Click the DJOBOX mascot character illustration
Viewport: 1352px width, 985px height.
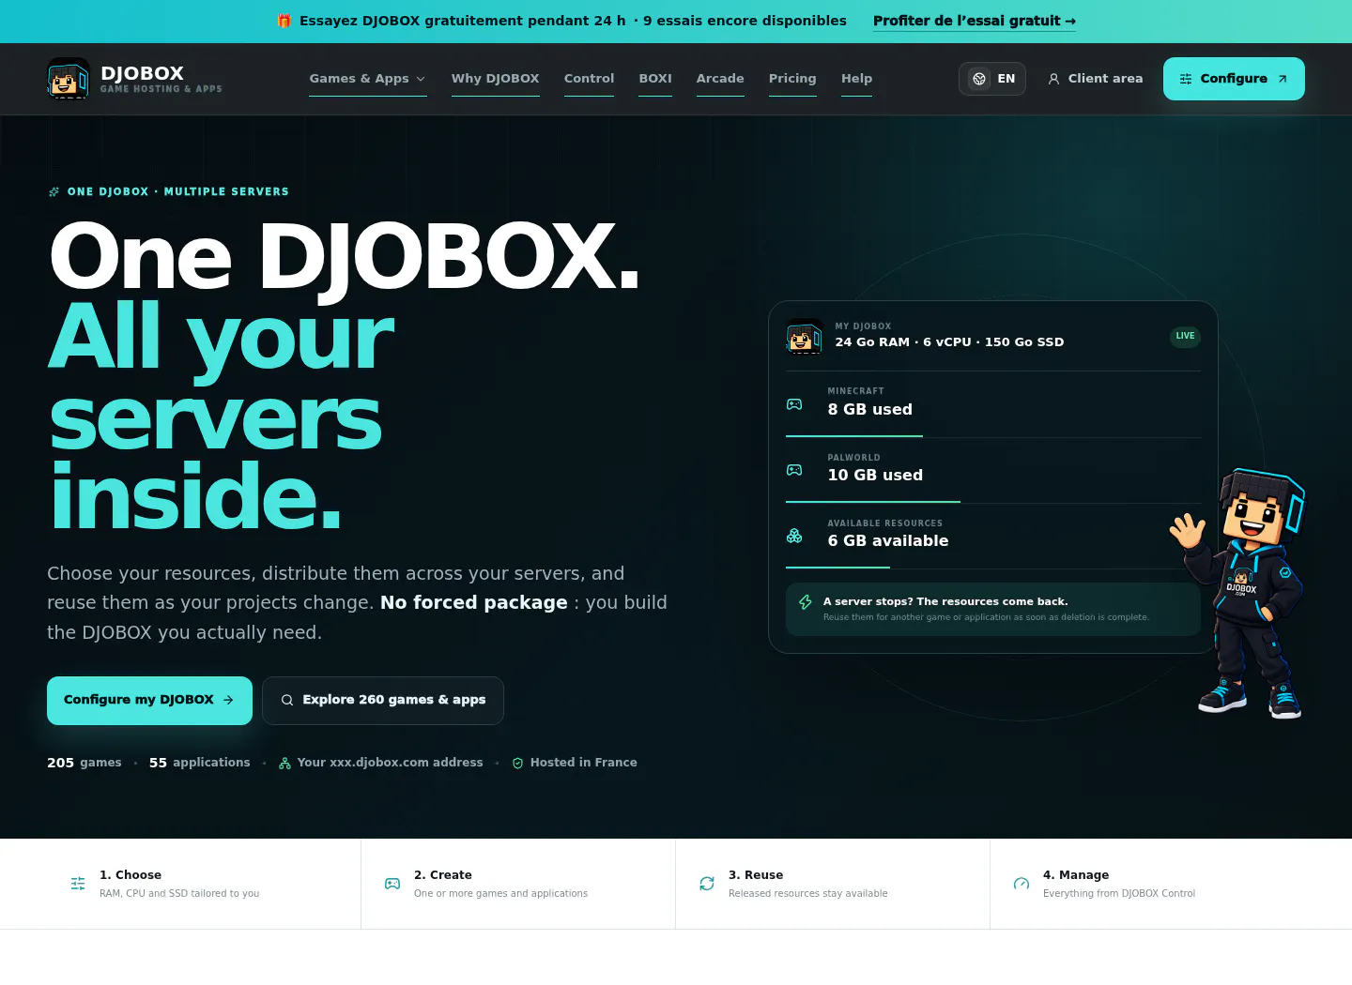[1241, 593]
